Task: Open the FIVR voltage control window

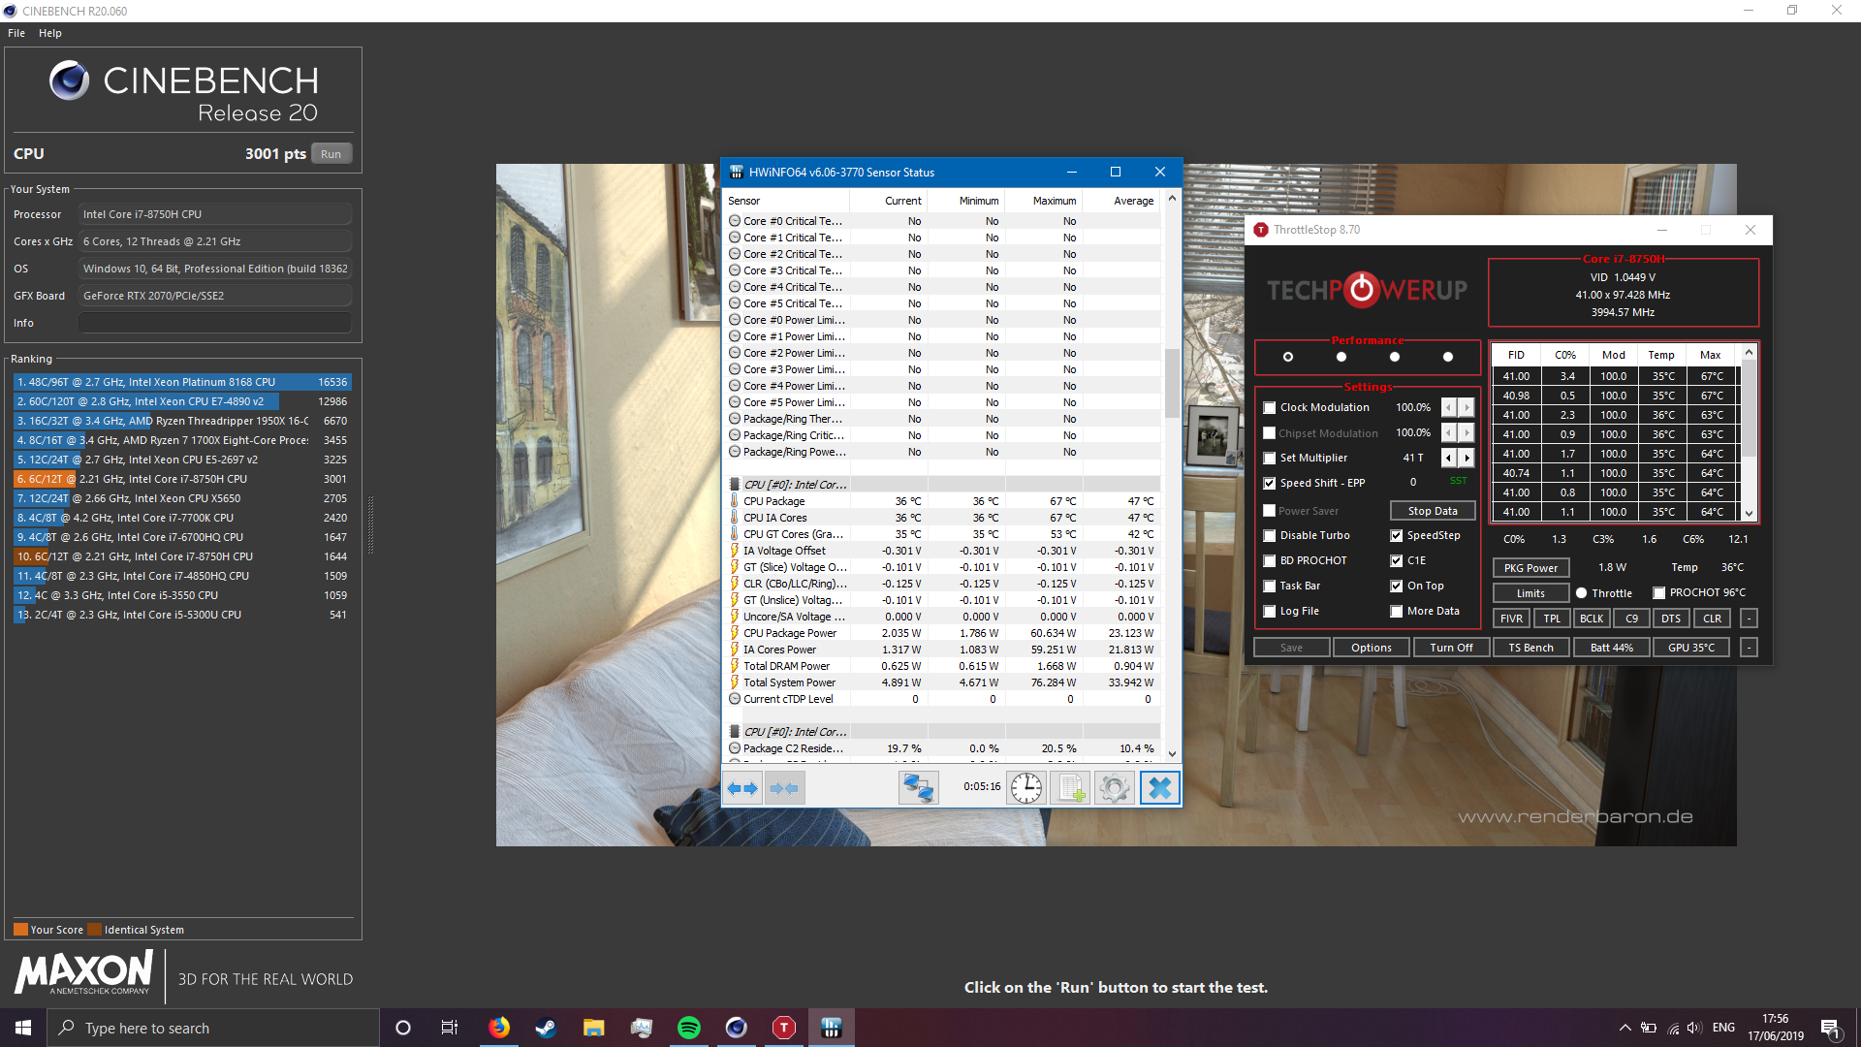Action: tap(1511, 619)
